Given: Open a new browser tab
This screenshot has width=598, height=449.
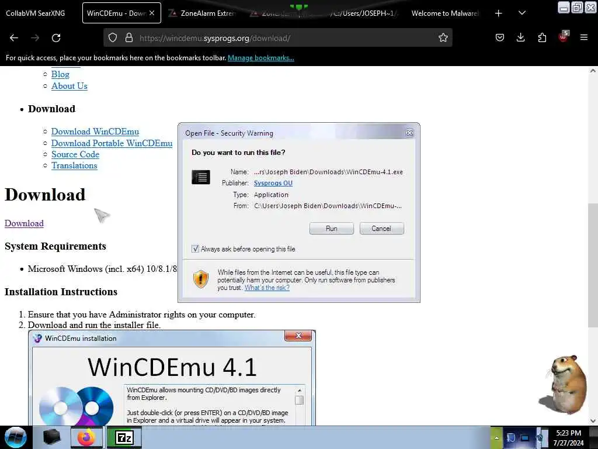Looking at the screenshot, I should pos(498,13).
